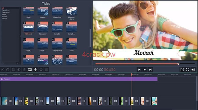Click the preview seek bar handle
198x110 pixels.
click(178, 64)
